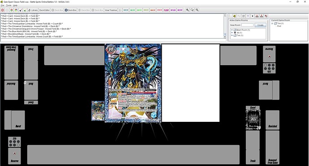Viewport: 309px width, 166px height.
Task: Toggle the white life core bottom-left
Action: point(18,145)
